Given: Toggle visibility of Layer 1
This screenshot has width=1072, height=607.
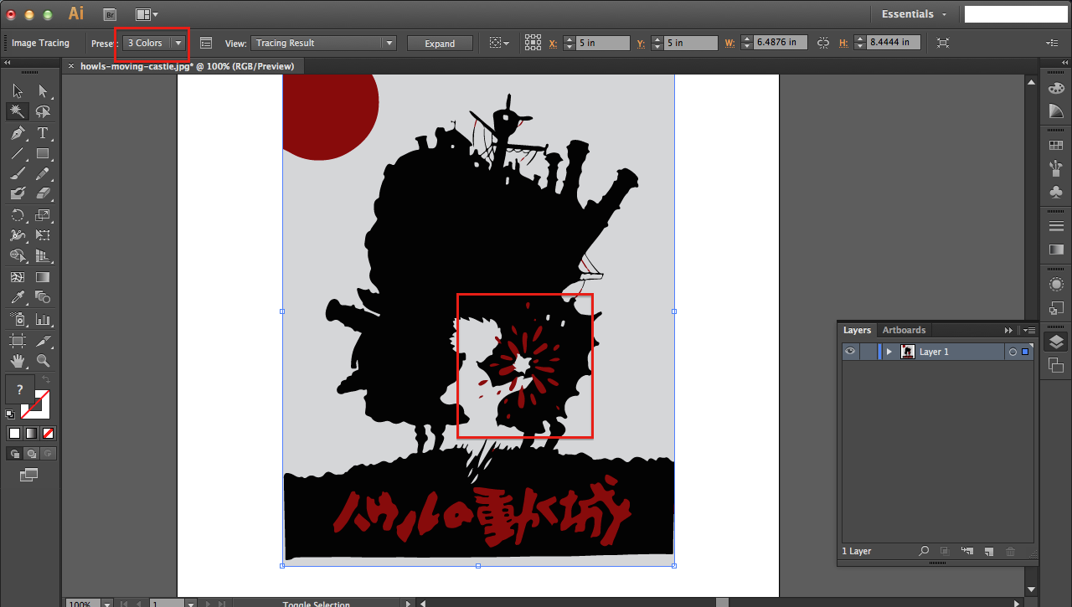Looking at the screenshot, I should pyautogui.click(x=850, y=352).
